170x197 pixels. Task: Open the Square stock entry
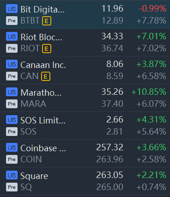85,181
